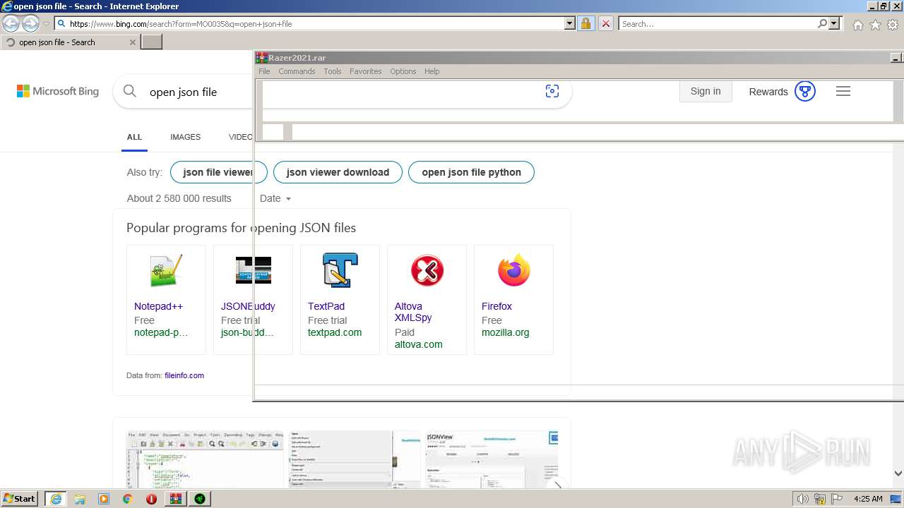Open IE Tools gear icon
The height and width of the screenshot is (508, 904).
click(893, 25)
